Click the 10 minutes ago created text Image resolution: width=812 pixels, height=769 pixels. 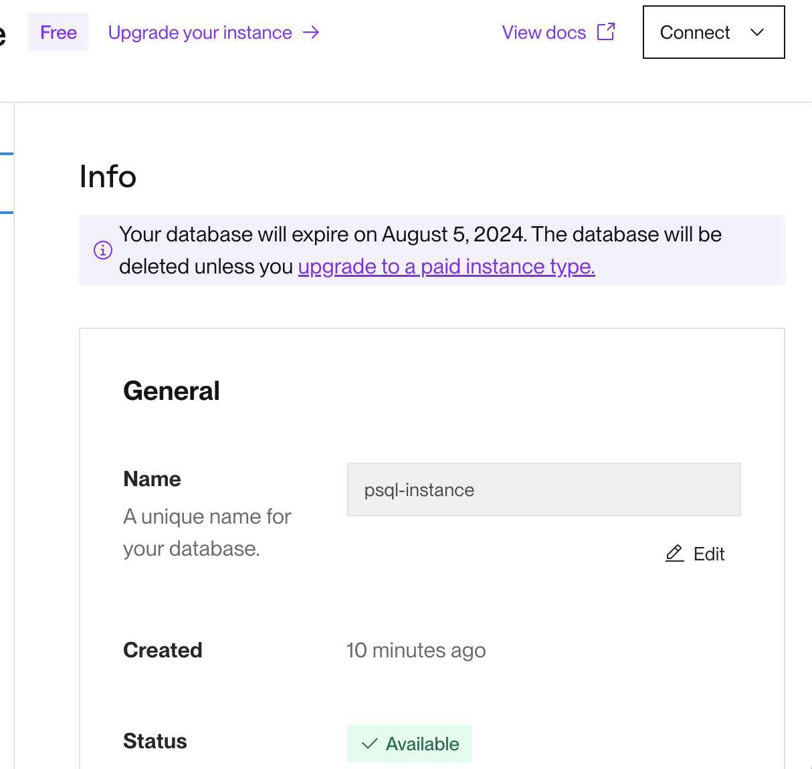(x=416, y=650)
